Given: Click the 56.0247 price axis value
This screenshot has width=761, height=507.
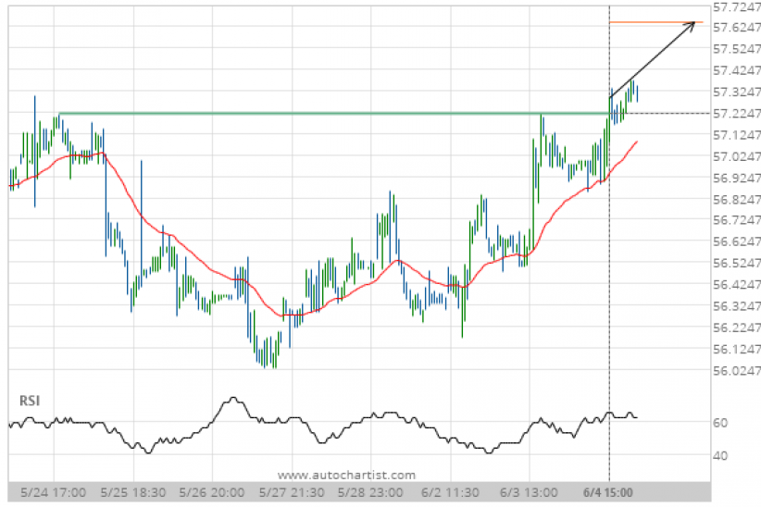Looking at the screenshot, I should click(x=737, y=371).
